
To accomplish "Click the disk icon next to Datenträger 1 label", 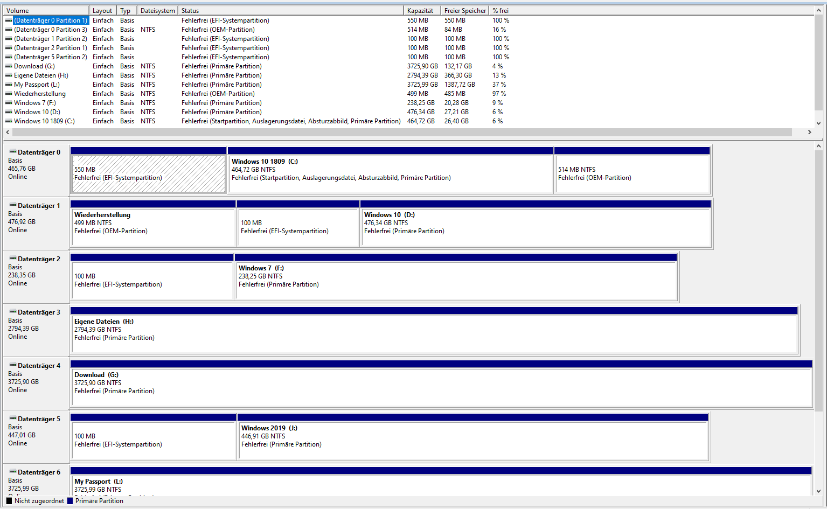I will click(x=13, y=205).
